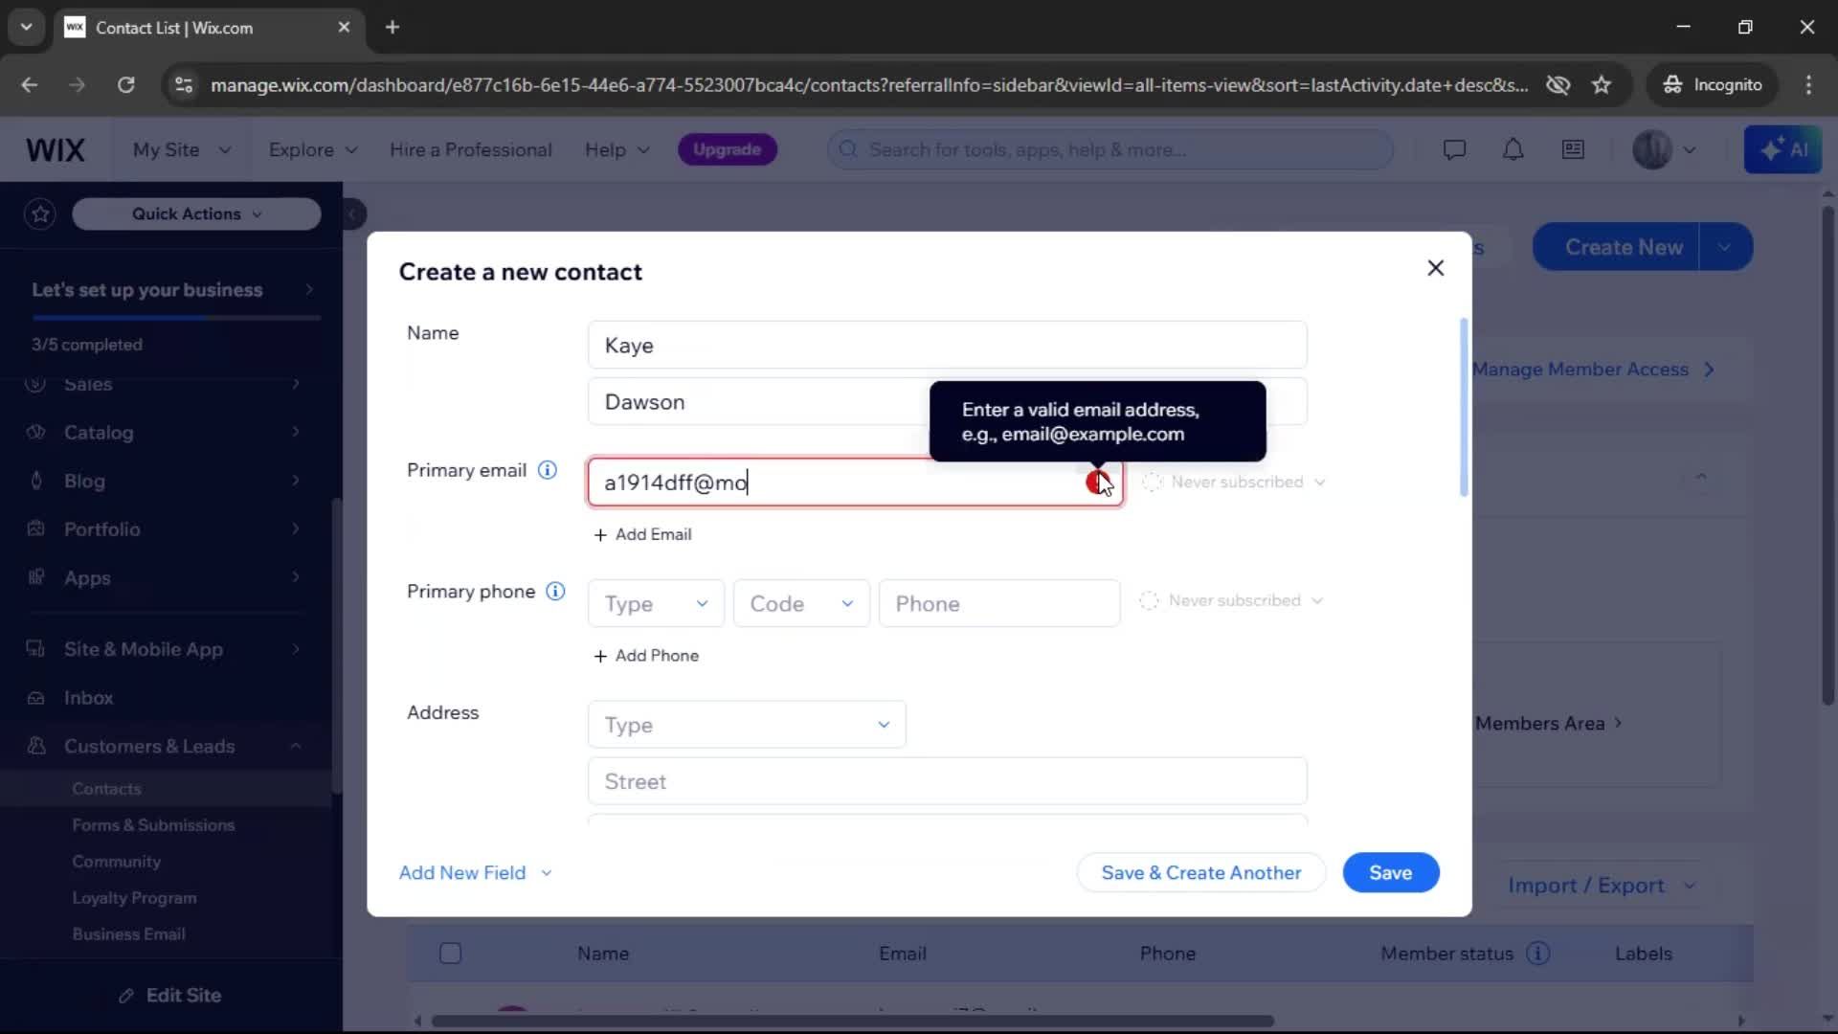The image size is (1838, 1034).
Task: Open the chat messages icon in header
Action: [1454, 150]
